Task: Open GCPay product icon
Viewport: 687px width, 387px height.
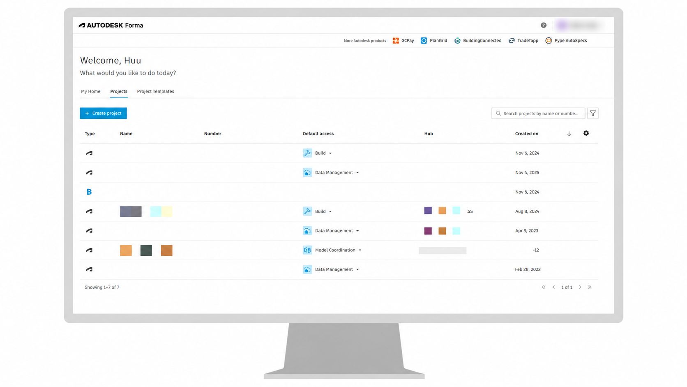Action: coord(396,41)
